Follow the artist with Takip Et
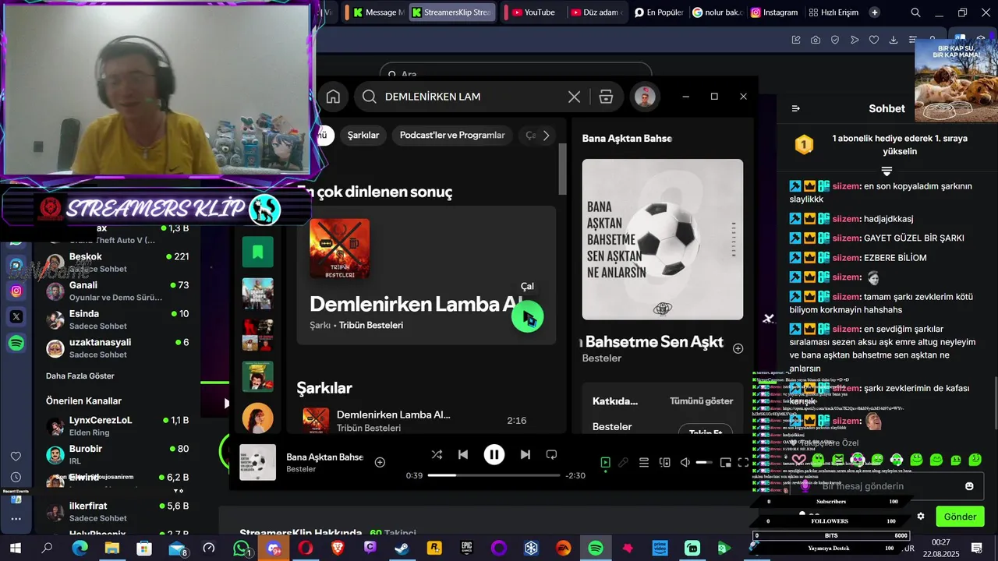 [x=705, y=431]
